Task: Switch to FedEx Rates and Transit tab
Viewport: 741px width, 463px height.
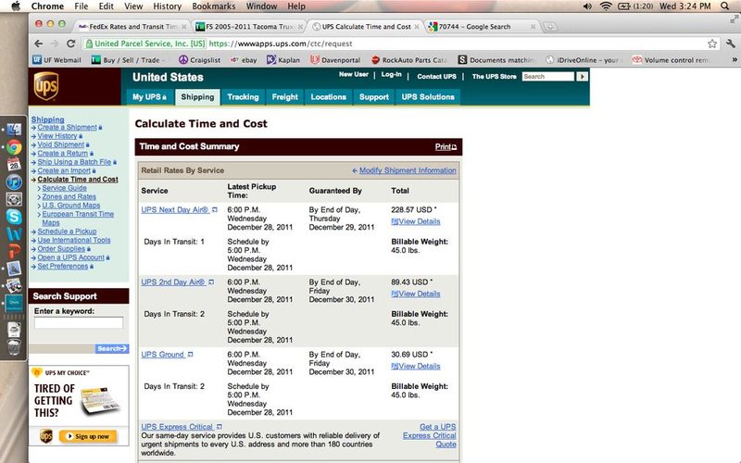Action: point(132,27)
